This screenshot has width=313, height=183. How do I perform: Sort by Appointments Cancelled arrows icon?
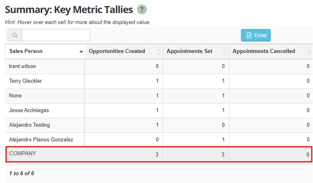[x=309, y=52]
